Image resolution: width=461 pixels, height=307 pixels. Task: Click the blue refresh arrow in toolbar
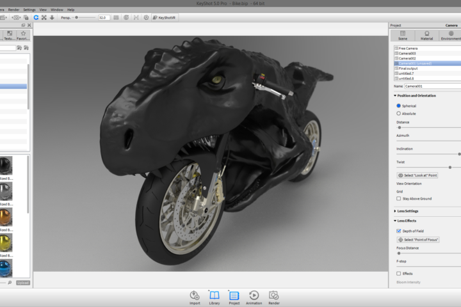click(x=36, y=18)
